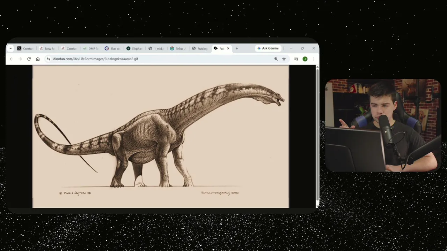Viewport: 447px width, 251px height.
Task: Go forward to the next page
Action: (20, 59)
